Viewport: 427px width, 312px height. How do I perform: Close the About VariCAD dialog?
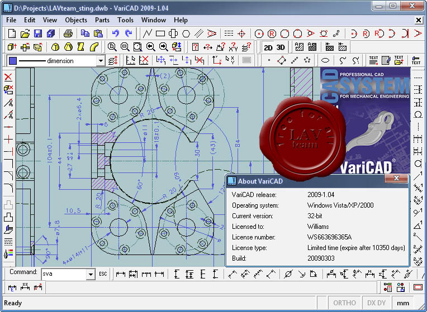(x=396, y=178)
